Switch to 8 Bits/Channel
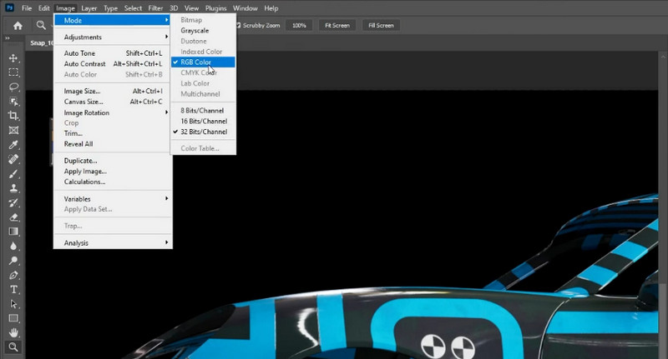 pyautogui.click(x=203, y=111)
